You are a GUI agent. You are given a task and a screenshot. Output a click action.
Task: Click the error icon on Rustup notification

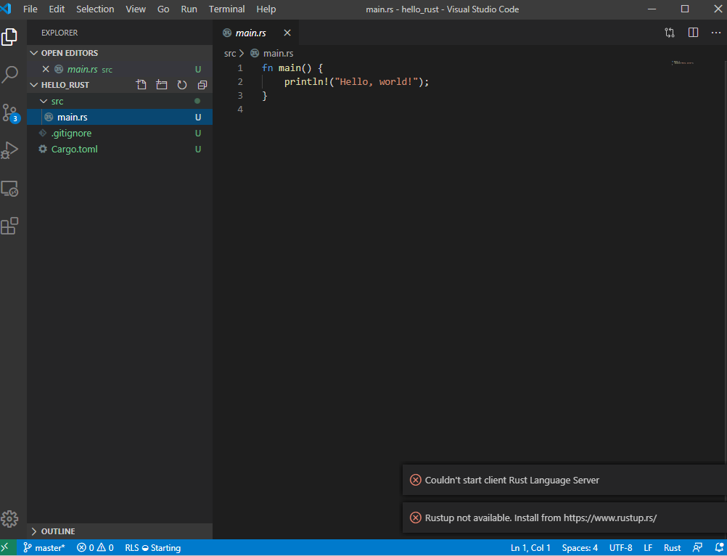point(416,518)
